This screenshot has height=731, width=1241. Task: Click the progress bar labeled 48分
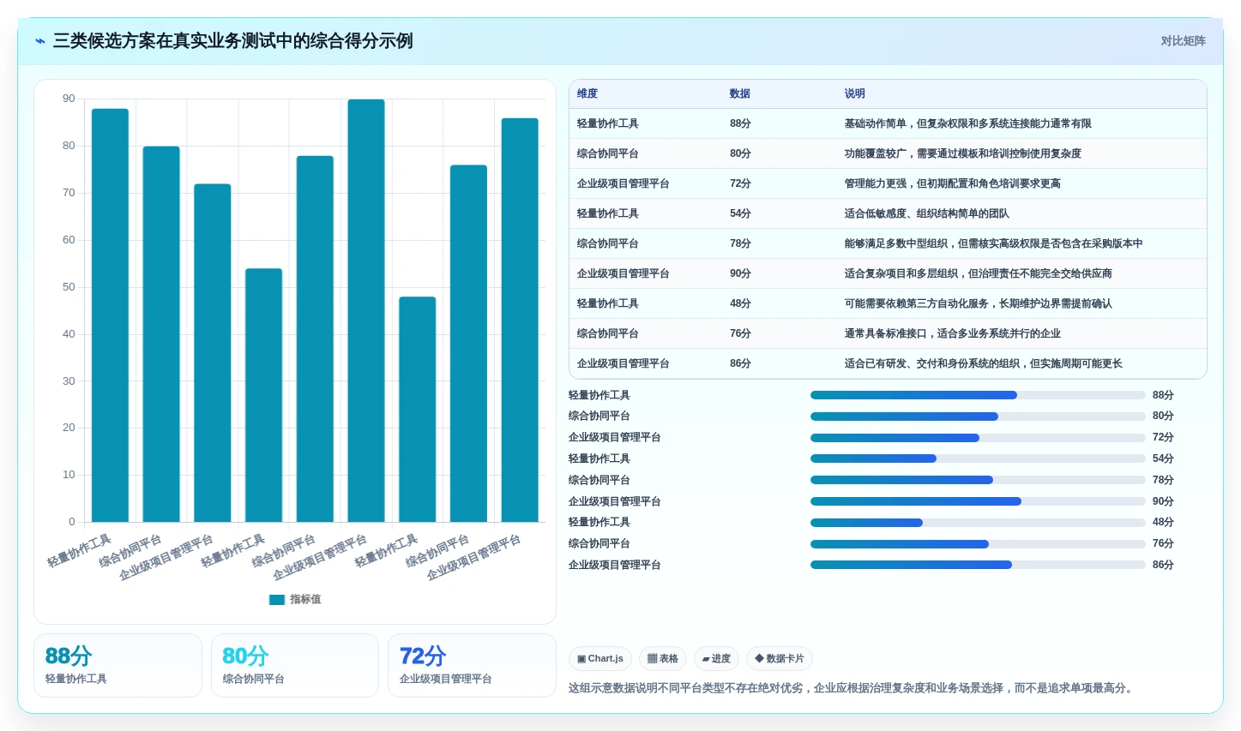click(978, 523)
